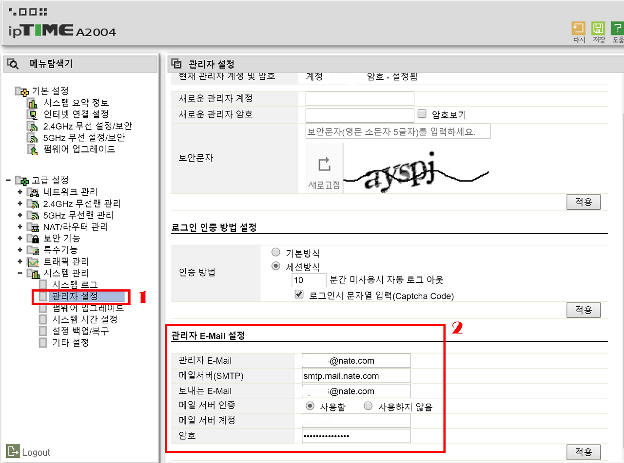Uncheck 로그인시 문자열 입력 Captcha checkbox
Image resolution: width=624 pixels, height=463 pixels.
pos(300,295)
